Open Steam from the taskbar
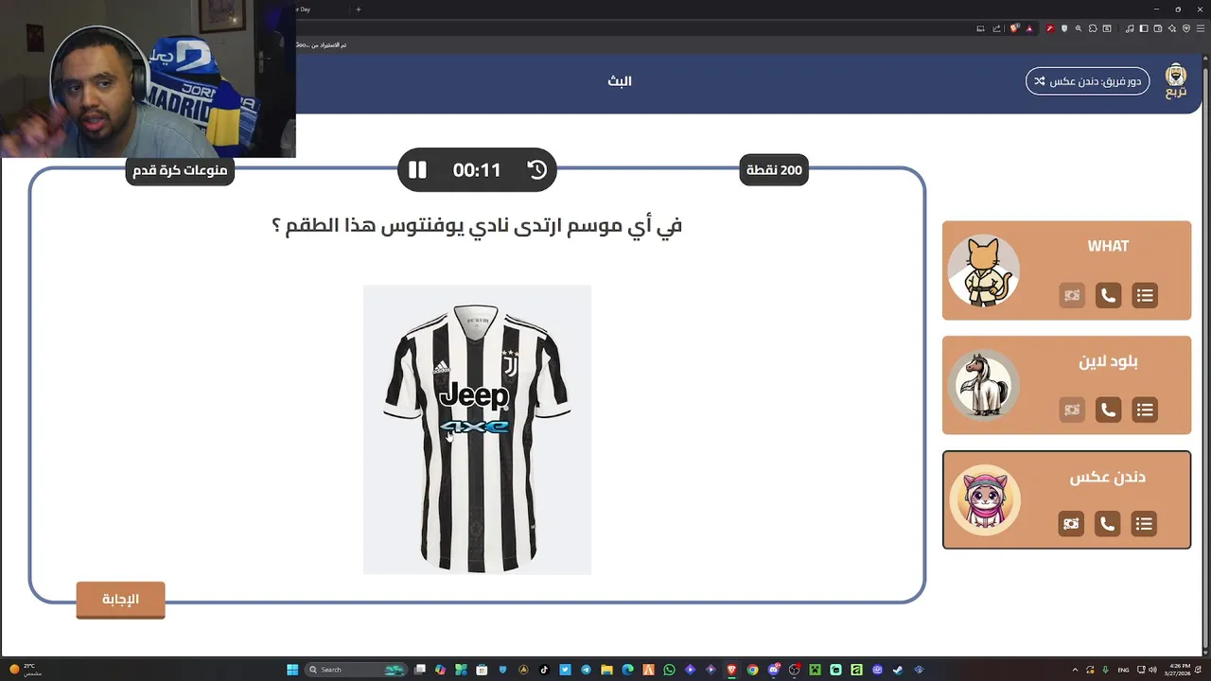The height and width of the screenshot is (681, 1211). pyautogui.click(x=897, y=670)
